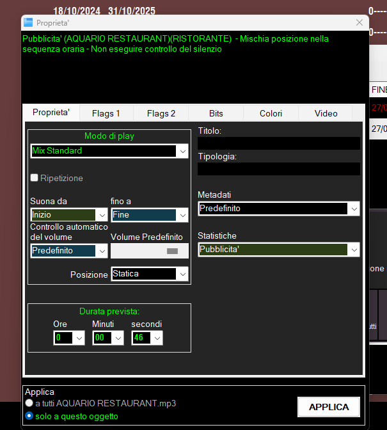The image size is (387, 430).
Task: Open the Modo di play dropdown
Action: point(183,151)
